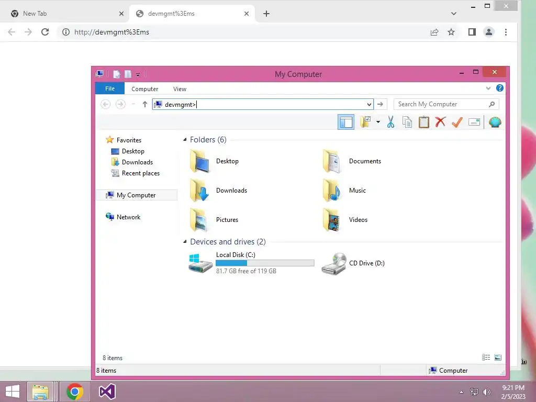Click the Up one level arrow

(x=145, y=104)
